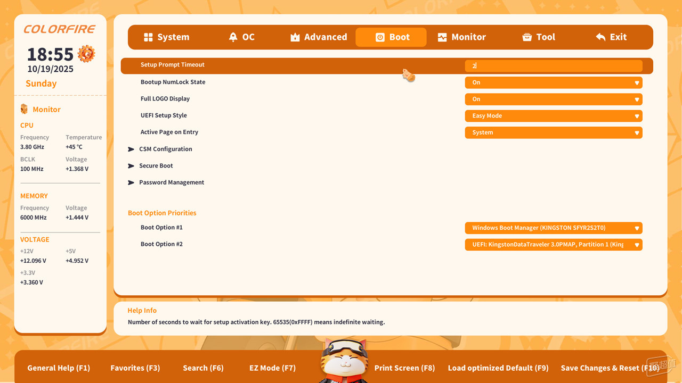
Task: Click the tiger cat mascot icon
Action: pyautogui.click(x=344, y=361)
